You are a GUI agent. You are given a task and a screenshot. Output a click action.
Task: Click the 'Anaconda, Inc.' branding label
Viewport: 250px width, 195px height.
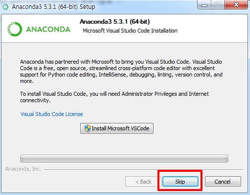23,169
